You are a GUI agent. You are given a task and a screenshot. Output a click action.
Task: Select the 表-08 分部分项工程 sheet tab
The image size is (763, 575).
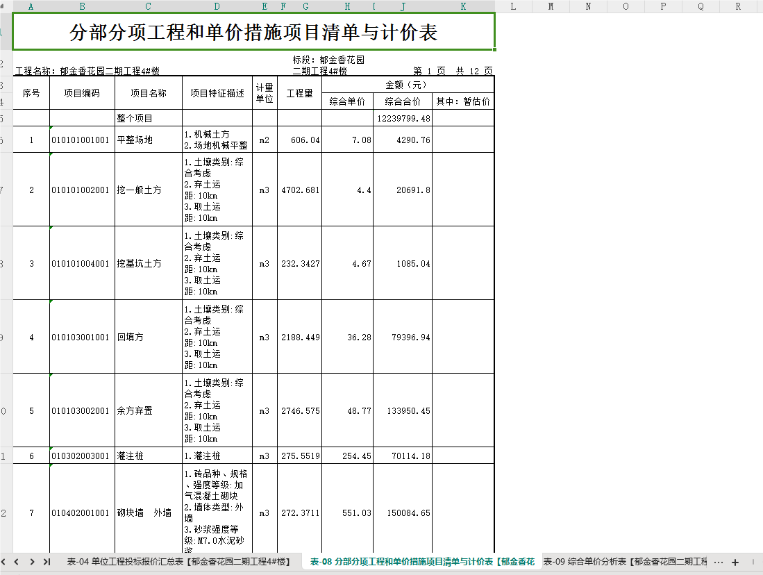click(422, 562)
